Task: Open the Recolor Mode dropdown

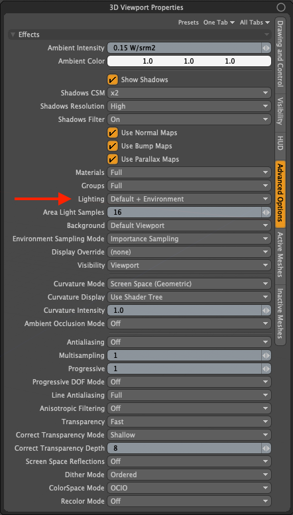Action: [x=189, y=501]
